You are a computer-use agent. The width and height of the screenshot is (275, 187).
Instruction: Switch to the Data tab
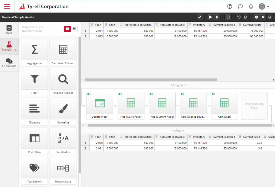pyautogui.click(x=9, y=30)
